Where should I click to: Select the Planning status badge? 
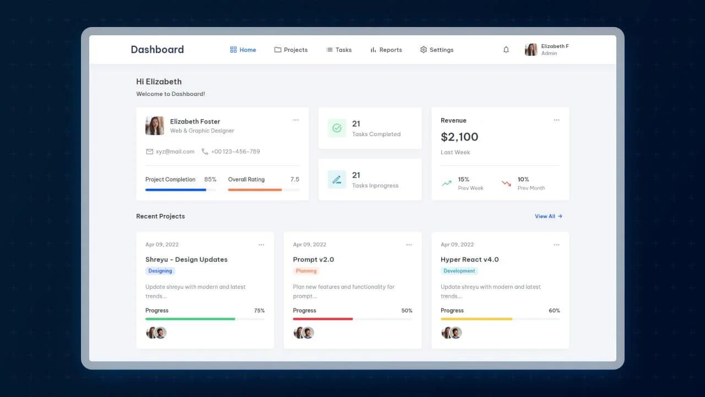[306, 271]
